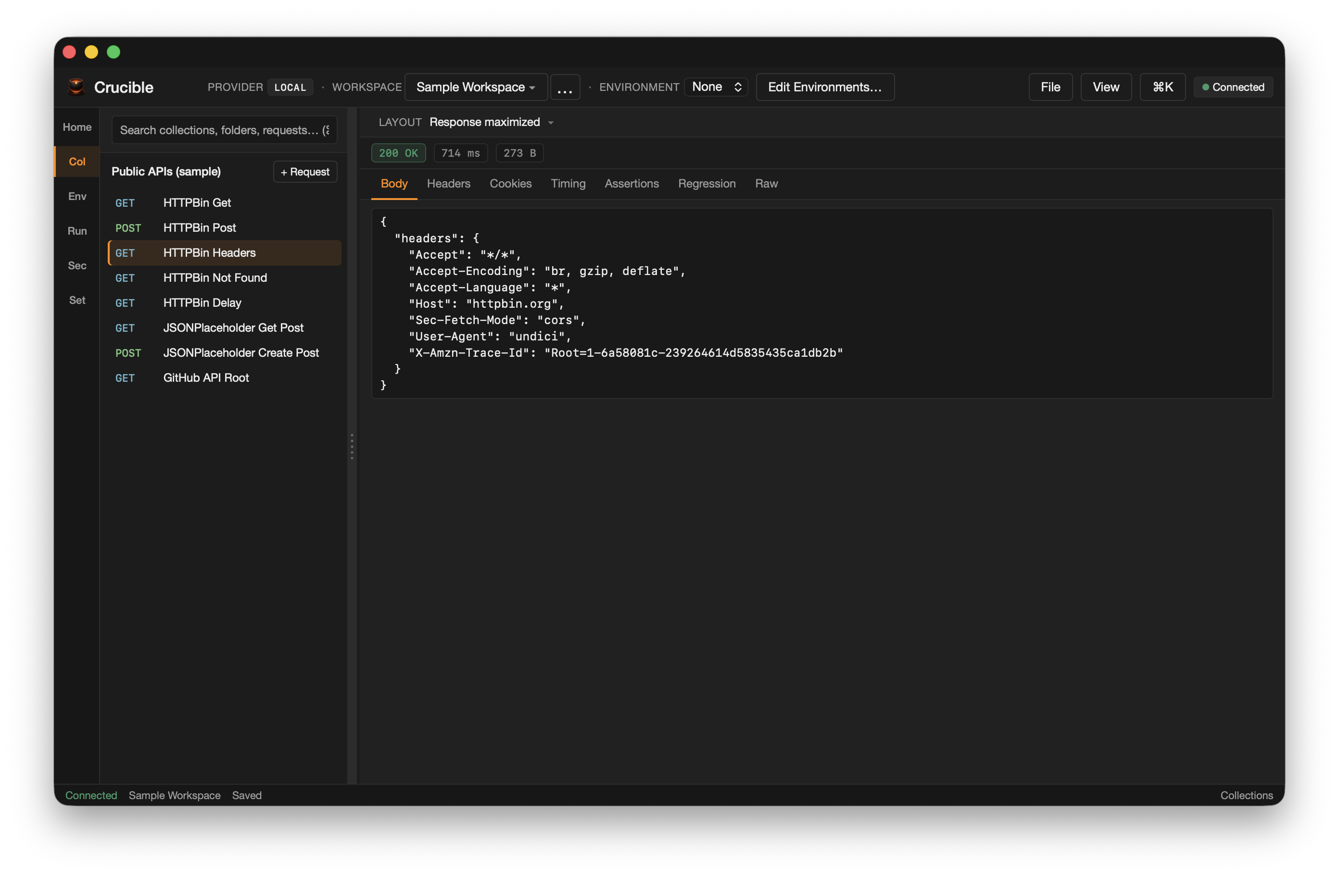This screenshot has width=1339, height=877.
Task: Open the Set sidebar section
Action: coord(77,301)
